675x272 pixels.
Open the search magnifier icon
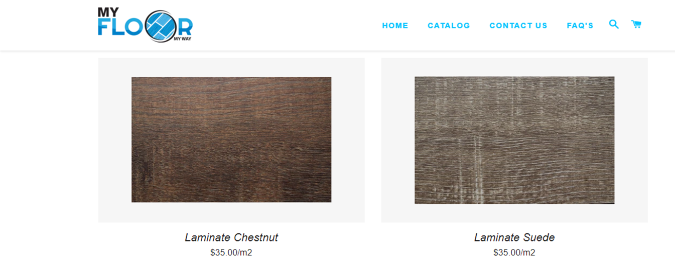614,24
